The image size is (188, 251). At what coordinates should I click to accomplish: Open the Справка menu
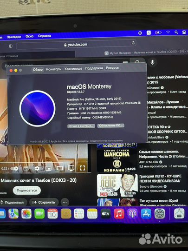[45, 36]
